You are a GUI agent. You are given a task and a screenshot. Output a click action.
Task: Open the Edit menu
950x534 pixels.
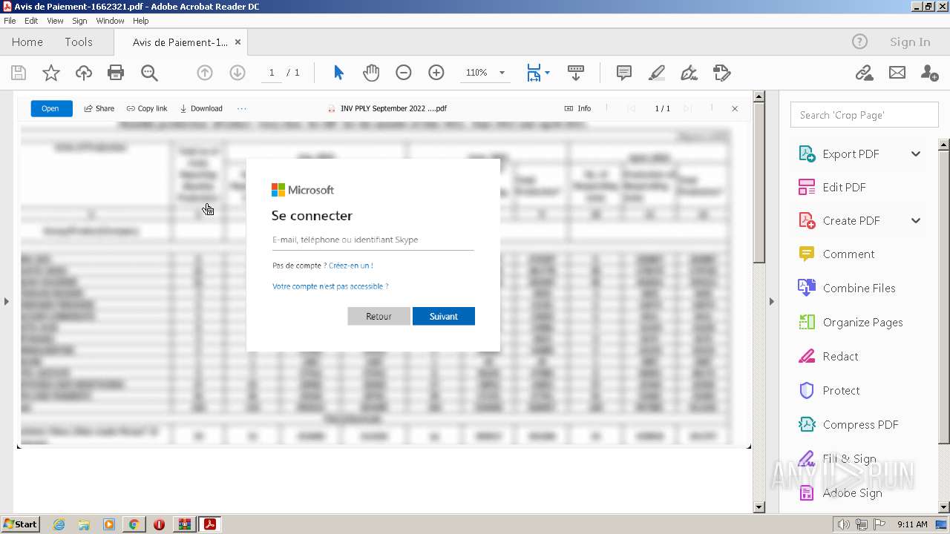click(31, 21)
